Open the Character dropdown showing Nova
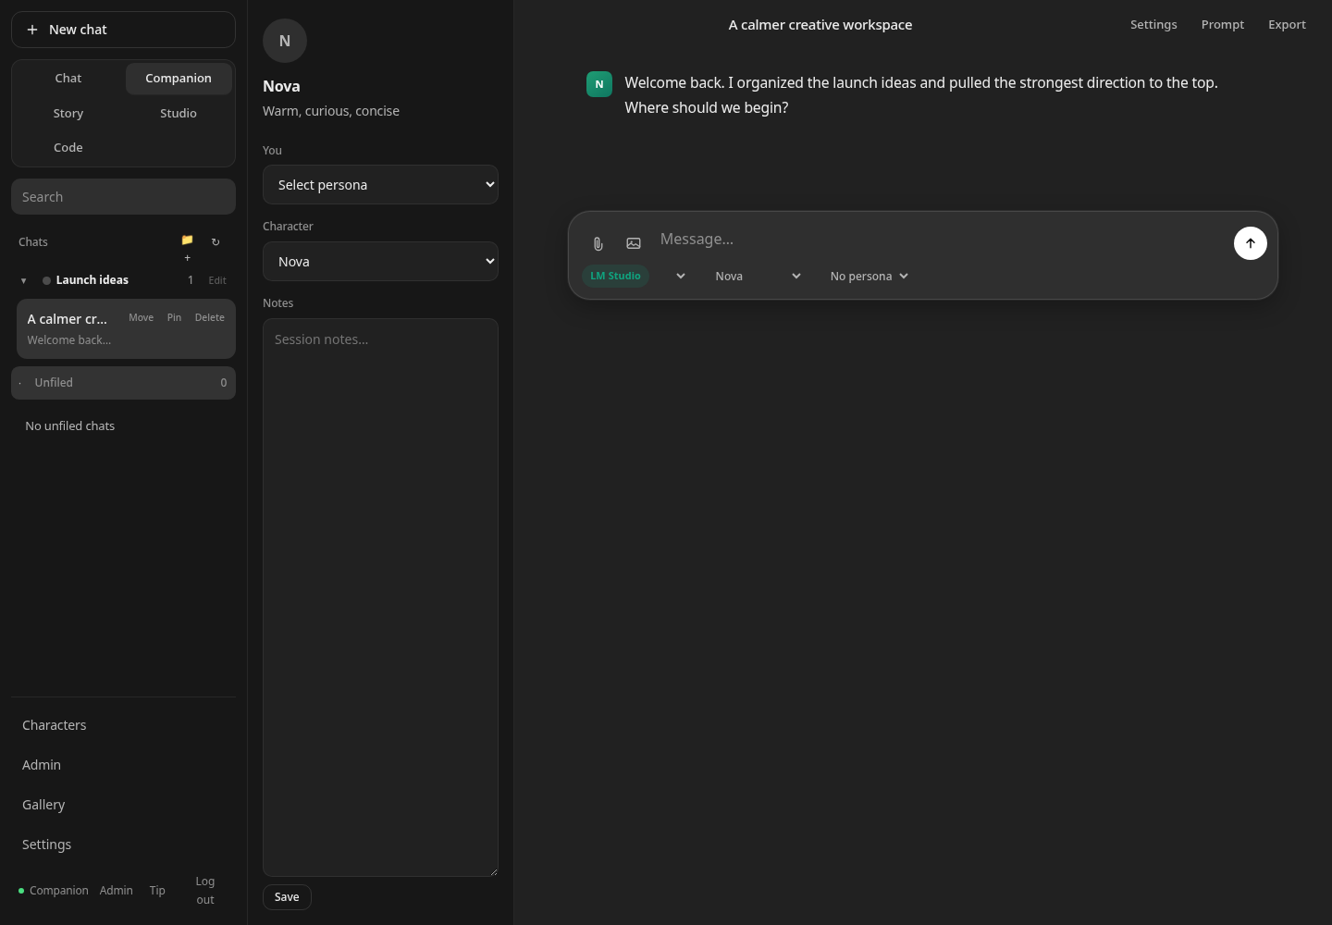The width and height of the screenshot is (1332, 925). coord(380,262)
